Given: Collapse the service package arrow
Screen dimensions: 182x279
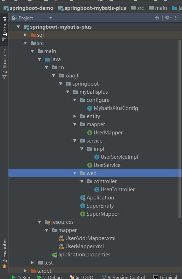Looking at the screenshot, I should point(75,141).
